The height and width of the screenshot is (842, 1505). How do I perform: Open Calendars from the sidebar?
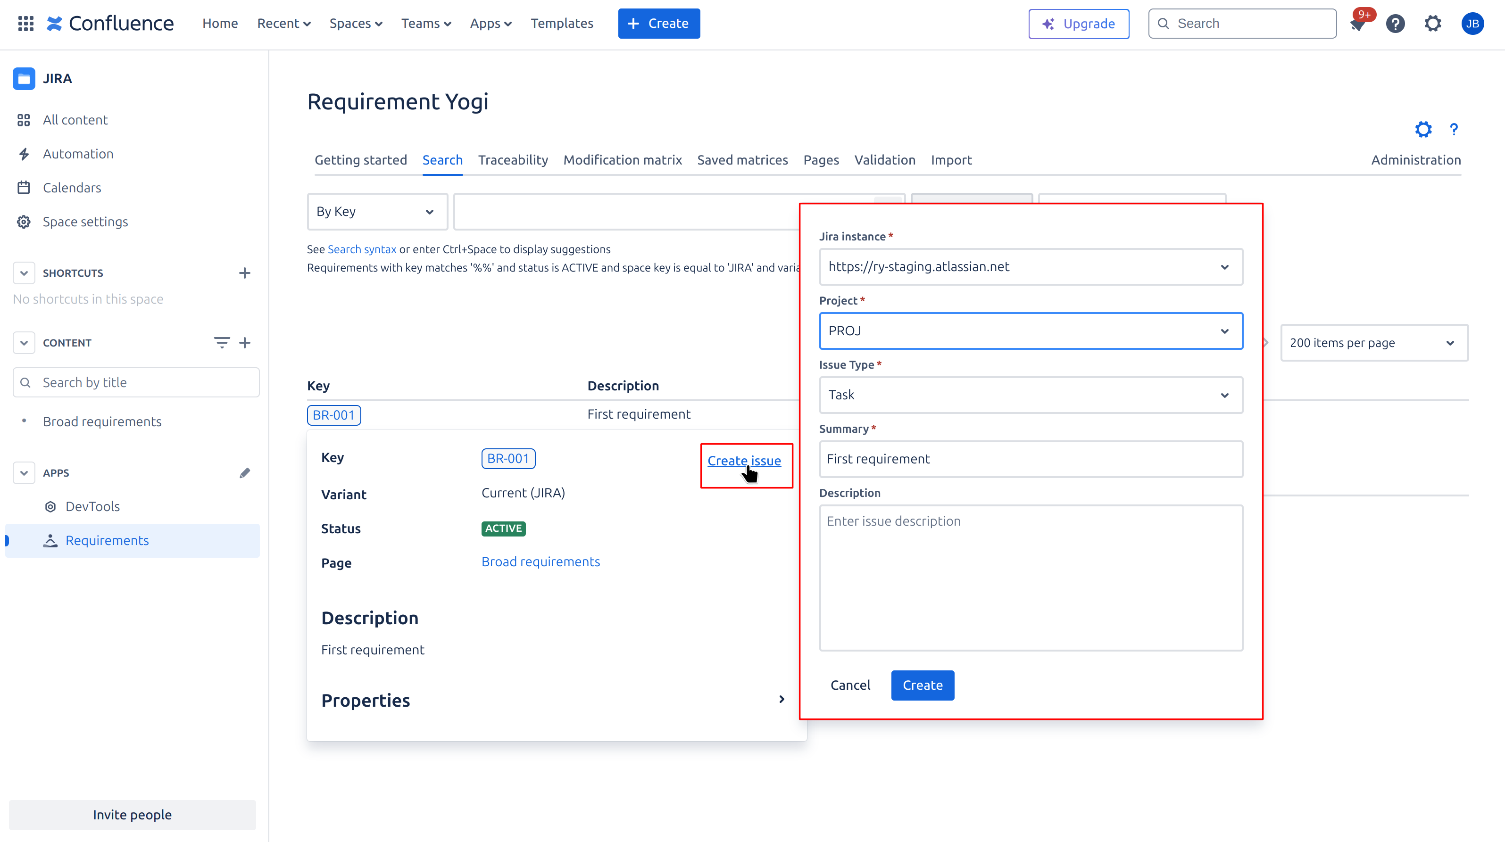(x=72, y=188)
